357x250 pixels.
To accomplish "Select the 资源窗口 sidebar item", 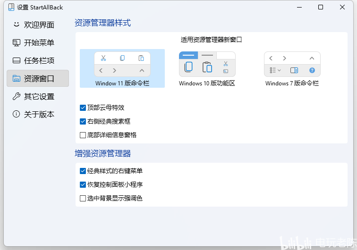I will pyautogui.click(x=38, y=78).
